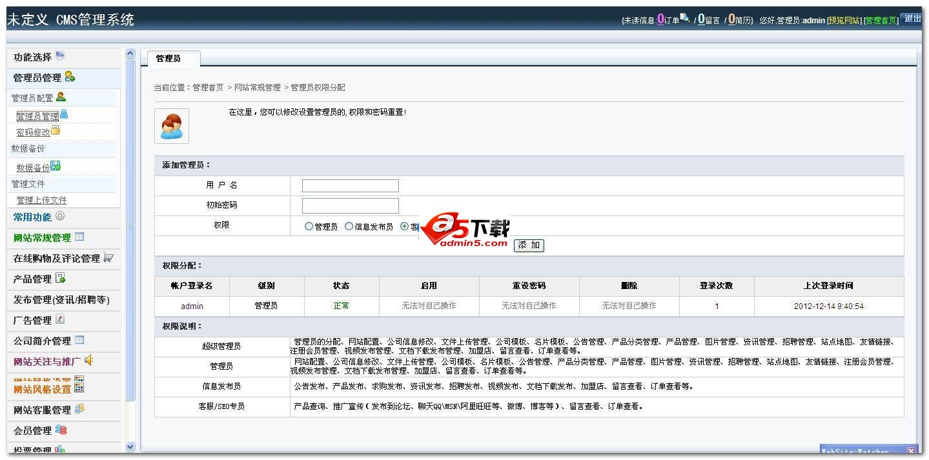The image size is (929, 460).
Task: Click the save disk icon beside 数据备份
Action: pyautogui.click(x=56, y=166)
